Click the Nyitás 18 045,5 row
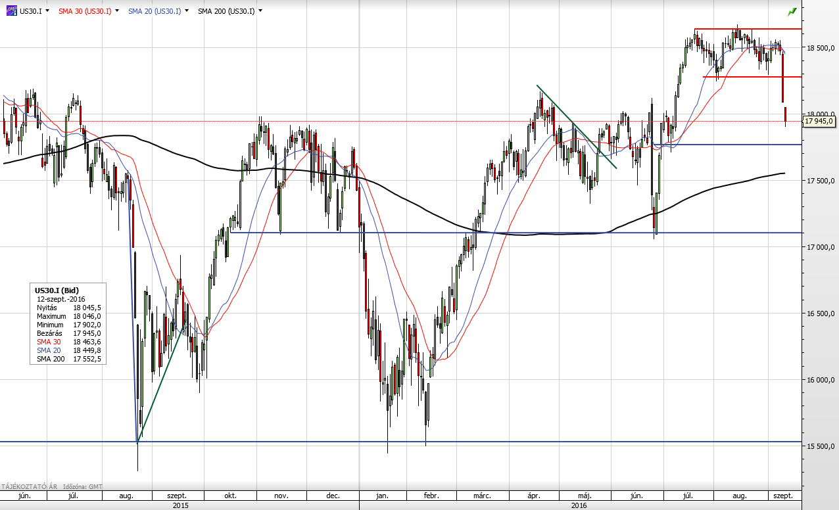The height and width of the screenshot is (510, 839). pos(68,307)
